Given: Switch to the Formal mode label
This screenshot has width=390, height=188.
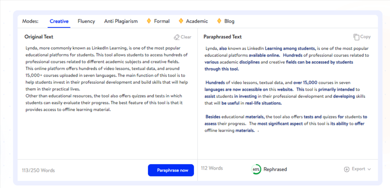Looking at the screenshot, I should [162, 21].
